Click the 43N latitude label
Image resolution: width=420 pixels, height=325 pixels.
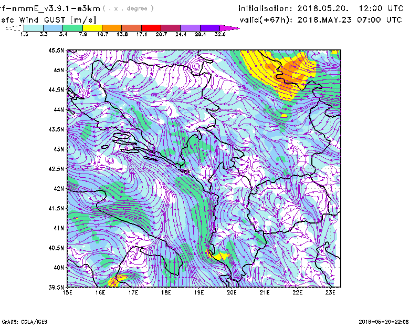click(x=59, y=149)
